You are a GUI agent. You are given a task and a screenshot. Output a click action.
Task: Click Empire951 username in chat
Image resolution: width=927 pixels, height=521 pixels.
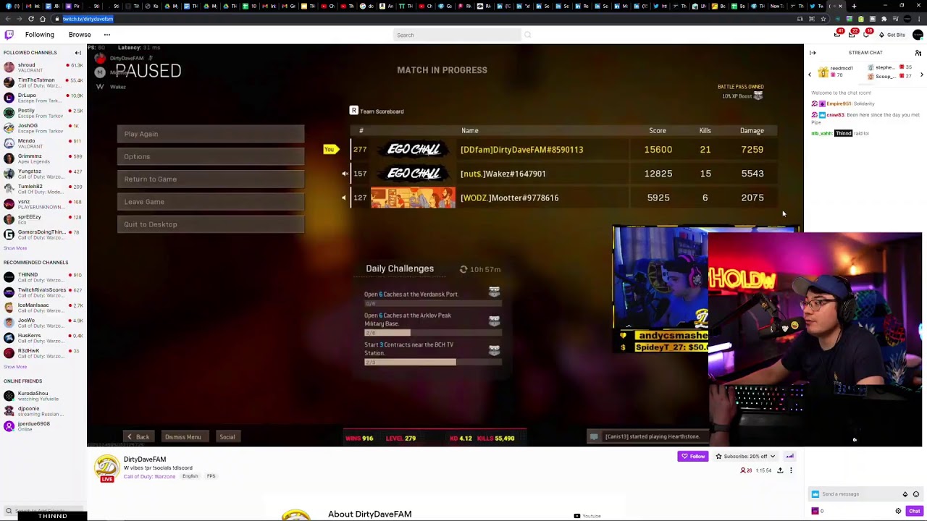coord(839,103)
